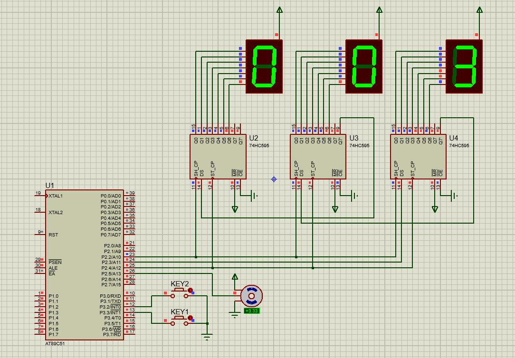This screenshot has height=358, width=515.
Task: Click the XTAL1 pin label on U1
Action: pos(56,196)
